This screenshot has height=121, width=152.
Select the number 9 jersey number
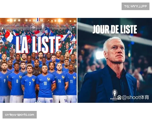pyautogui.click(x=5, y=81)
